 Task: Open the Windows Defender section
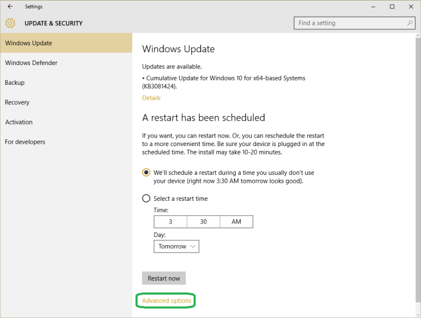click(66, 63)
